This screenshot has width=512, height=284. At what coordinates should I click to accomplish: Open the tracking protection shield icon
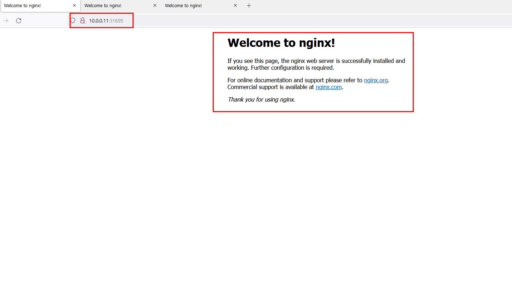[x=73, y=21]
